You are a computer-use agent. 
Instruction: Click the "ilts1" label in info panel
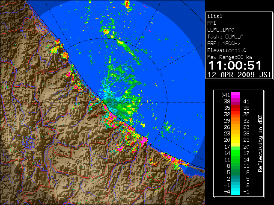pyautogui.click(x=215, y=16)
